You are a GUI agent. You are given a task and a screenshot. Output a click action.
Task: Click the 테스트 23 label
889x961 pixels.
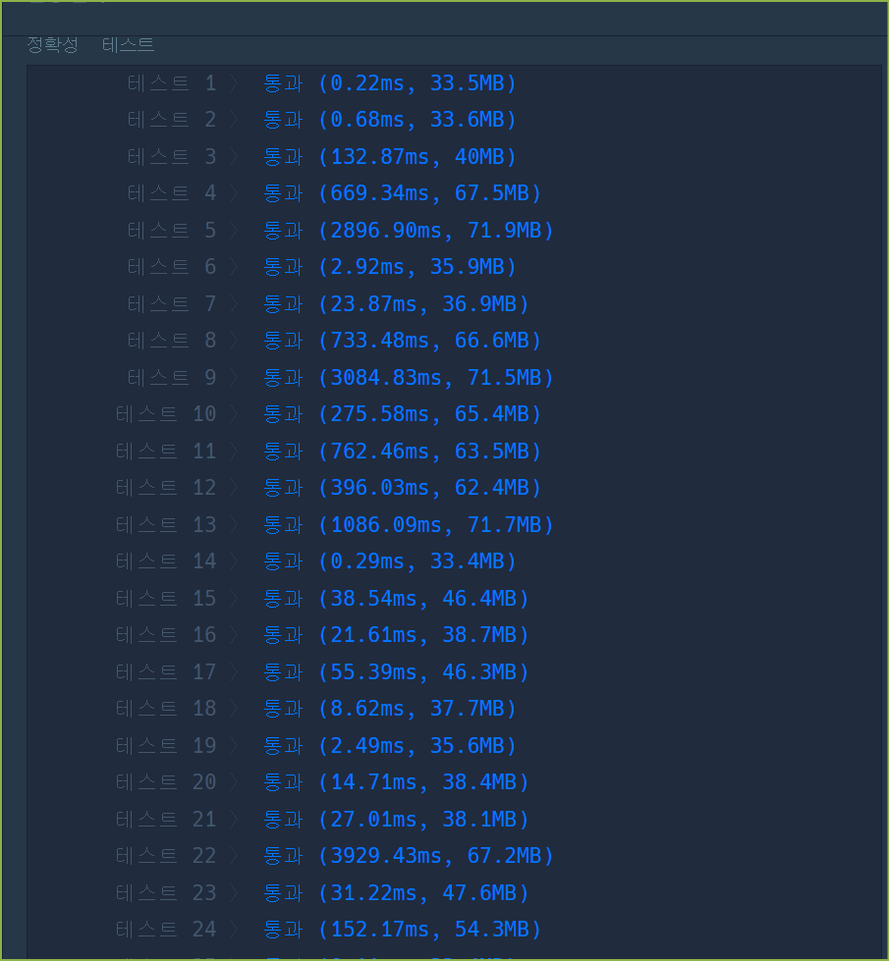(x=166, y=893)
